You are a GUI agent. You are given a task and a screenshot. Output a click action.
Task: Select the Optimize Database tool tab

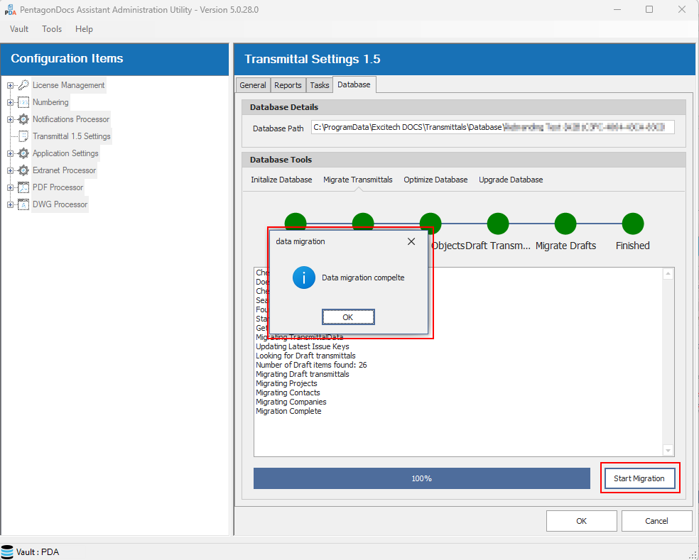[435, 180]
